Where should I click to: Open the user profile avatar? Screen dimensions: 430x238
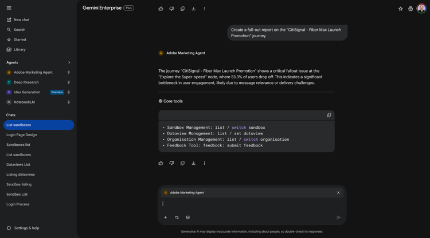(x=421, y=9)
